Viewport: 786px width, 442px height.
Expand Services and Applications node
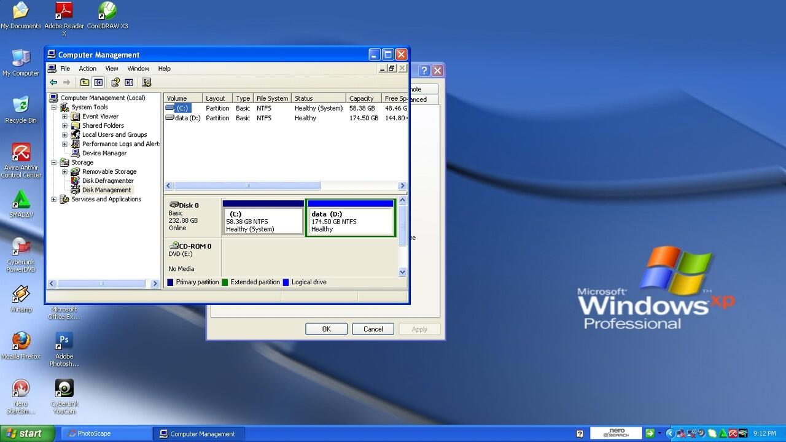(53, 199)
